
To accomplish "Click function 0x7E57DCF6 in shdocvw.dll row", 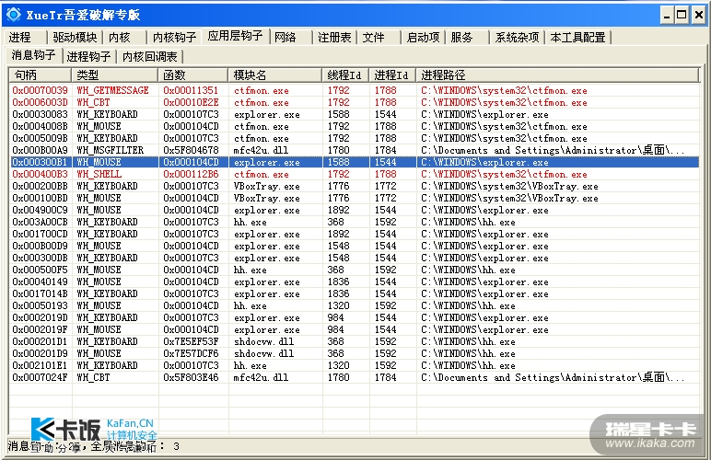I will tap(191, 353).
